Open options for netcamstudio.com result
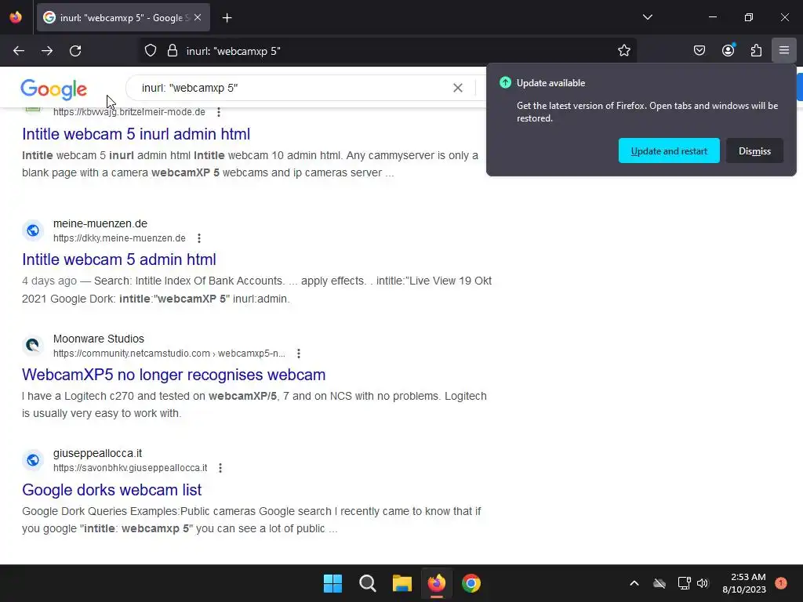 point(299,354)
